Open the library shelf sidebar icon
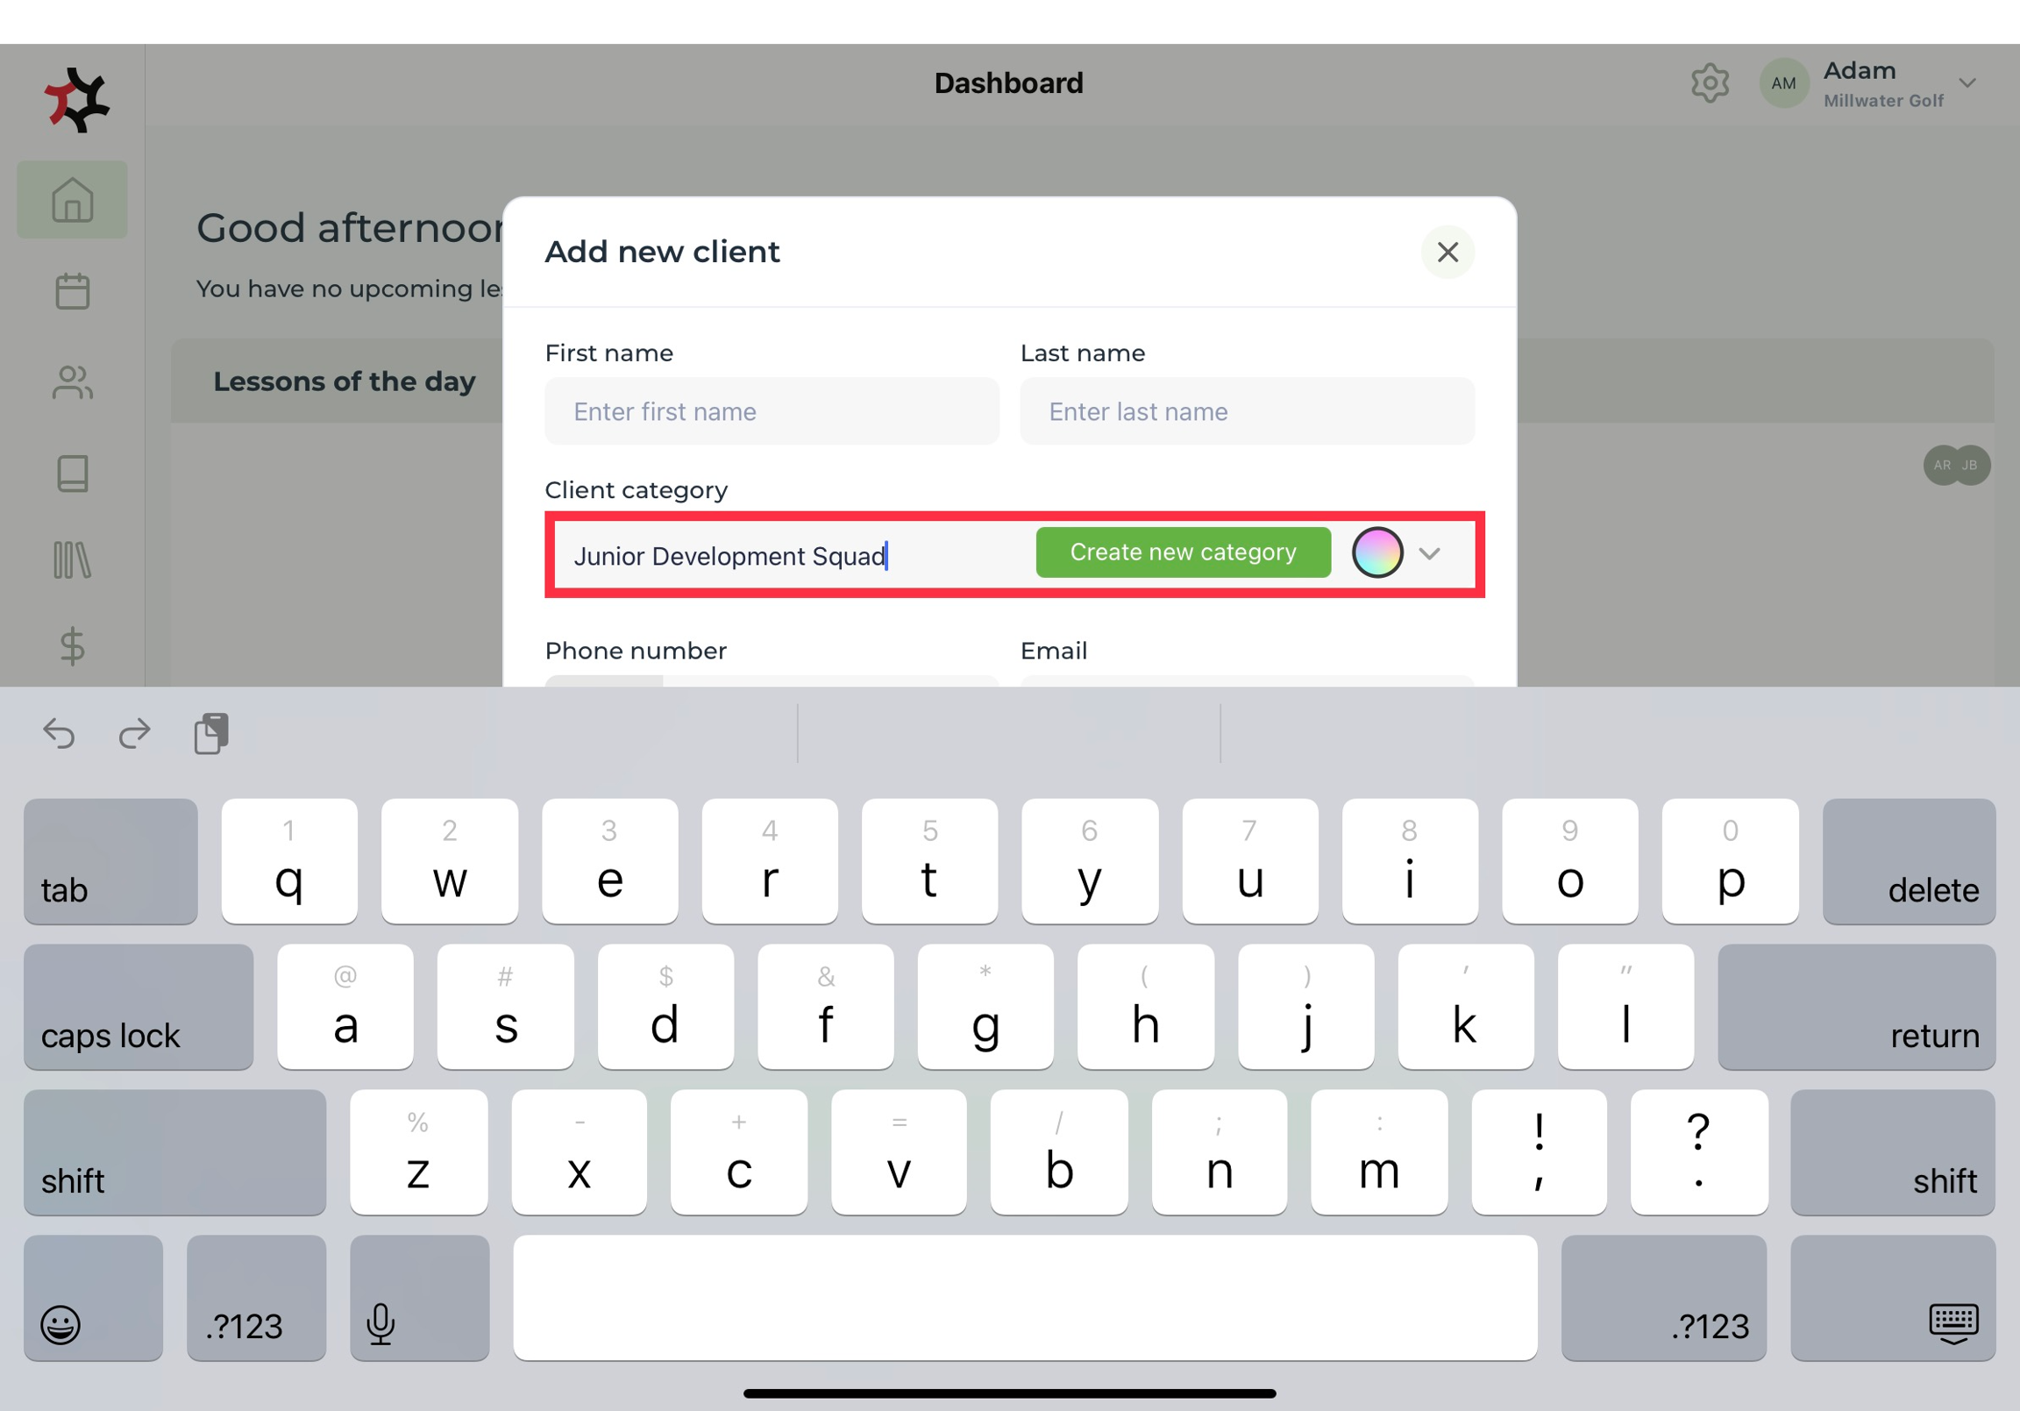Screen dimensions: 2020x1411 click(72, 559)
